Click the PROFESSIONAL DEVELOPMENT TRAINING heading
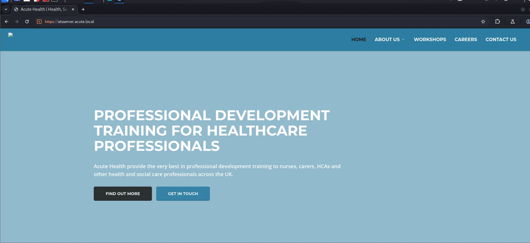The height and width of the screenshot is (243, 530). (x=212, y=131)
